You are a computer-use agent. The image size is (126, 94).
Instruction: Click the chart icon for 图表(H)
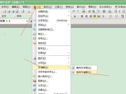tap(34, 81)
